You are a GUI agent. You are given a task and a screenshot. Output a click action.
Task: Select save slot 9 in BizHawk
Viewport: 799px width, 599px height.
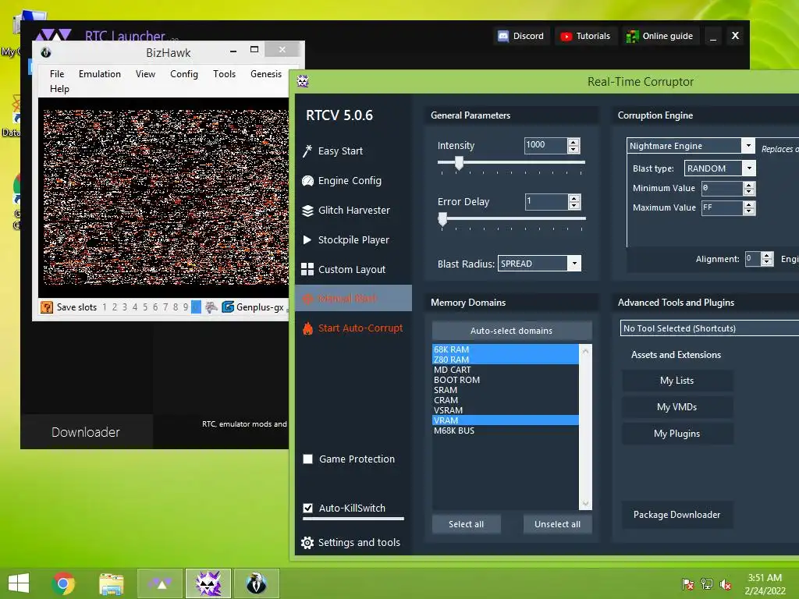pos(186,307)
